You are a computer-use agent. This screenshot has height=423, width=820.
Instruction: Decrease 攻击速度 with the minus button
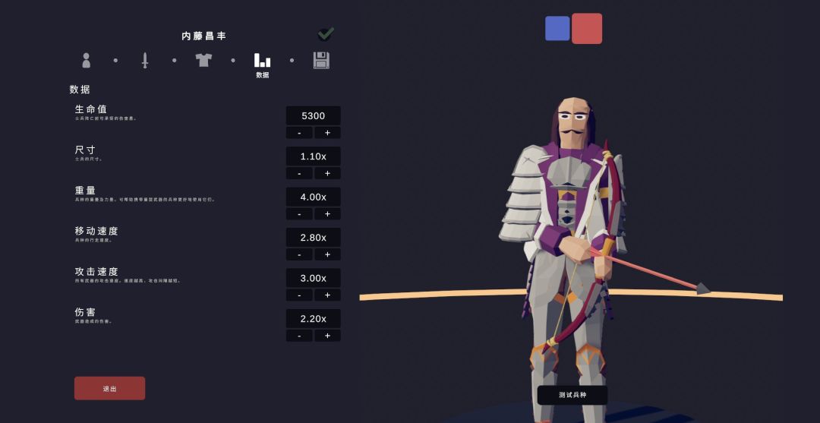pyautogui.click(x=299, y=295)
